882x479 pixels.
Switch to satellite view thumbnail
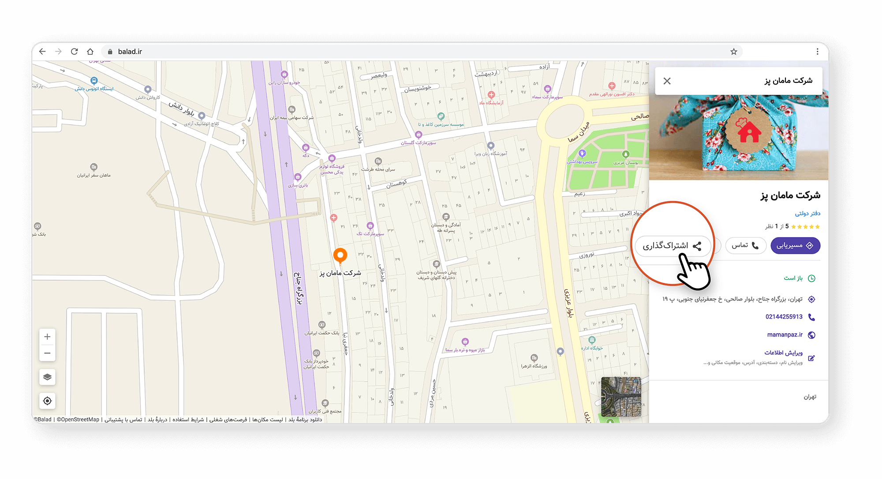pyautogui.click(x=621, y=397)
